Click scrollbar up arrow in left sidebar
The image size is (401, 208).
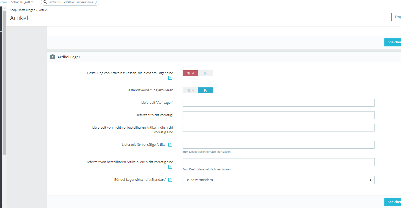tap(4, 9)
